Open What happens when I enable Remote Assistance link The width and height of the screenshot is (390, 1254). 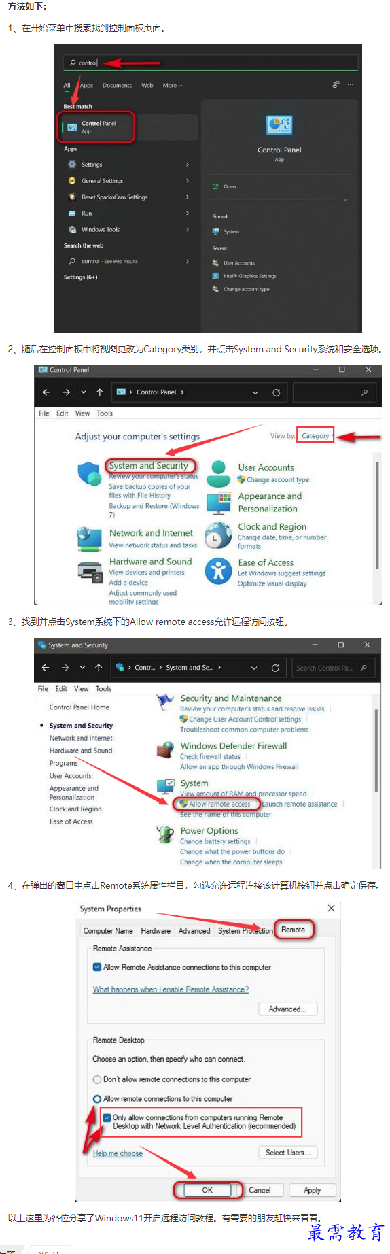pyautogui.click(x=171, y=989)
